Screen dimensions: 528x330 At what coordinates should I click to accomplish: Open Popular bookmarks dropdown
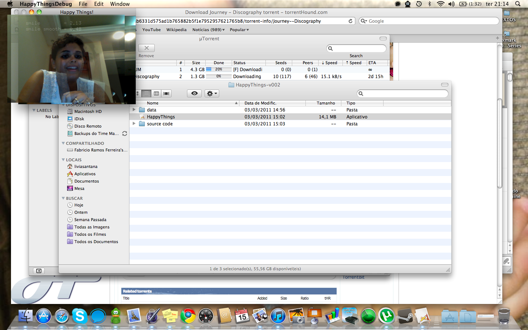coord(239,30)
